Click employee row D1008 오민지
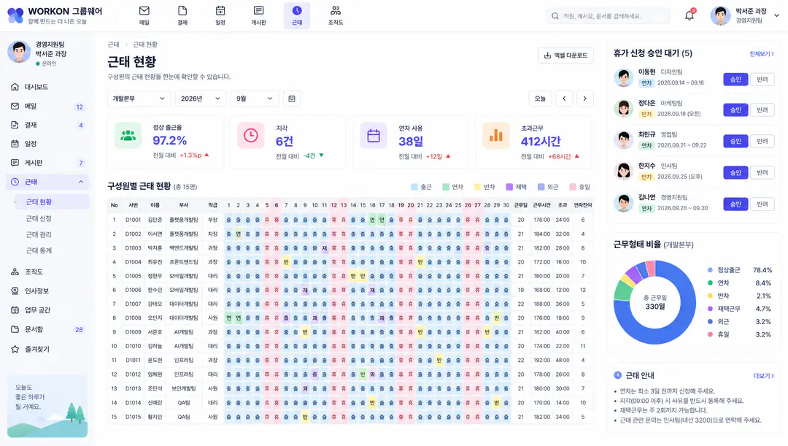The image size is (788, 446). [350, 318]
